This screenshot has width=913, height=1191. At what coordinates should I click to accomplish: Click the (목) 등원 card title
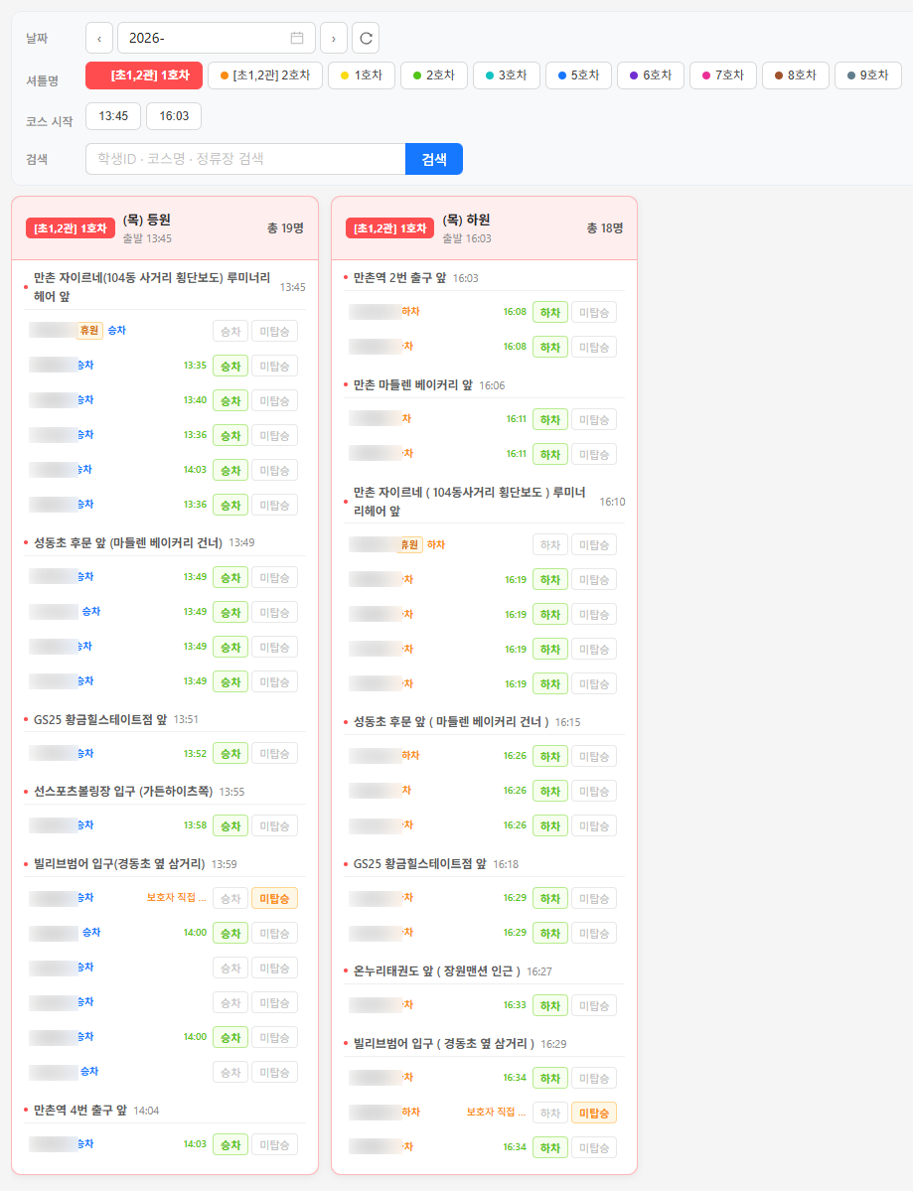(147, 220)
